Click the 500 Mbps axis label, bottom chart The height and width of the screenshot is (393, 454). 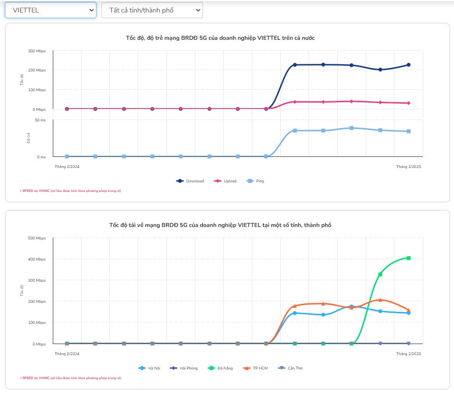[37, 238]
